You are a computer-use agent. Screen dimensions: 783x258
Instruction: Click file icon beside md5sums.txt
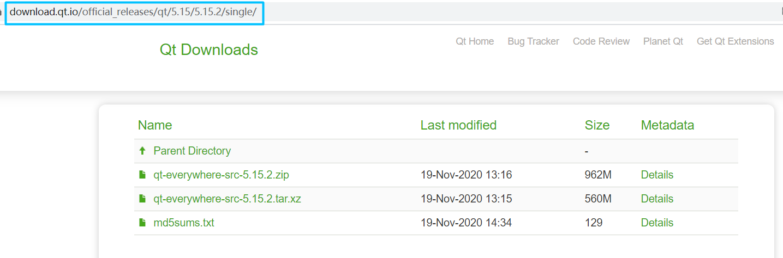[142, 223]
